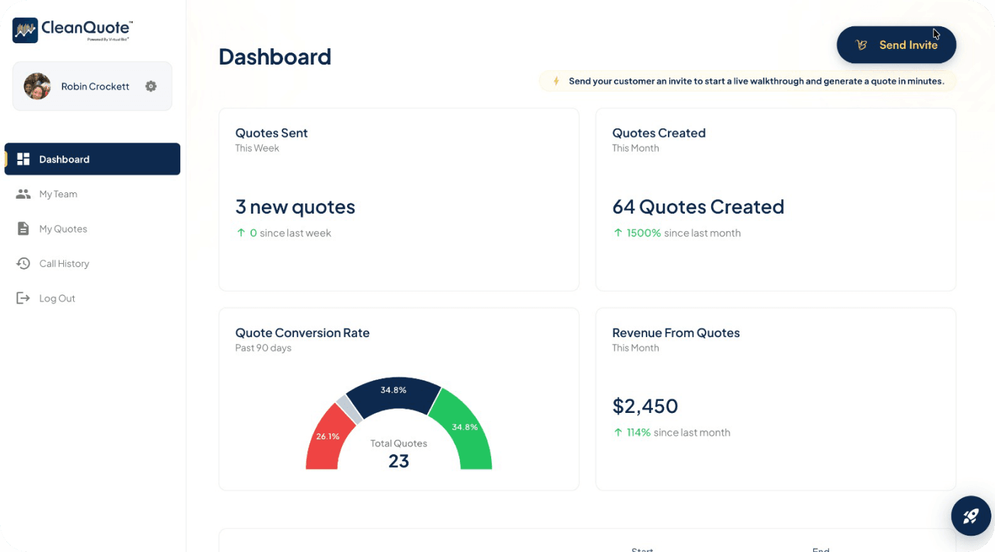Open settings gear next to Robin Crockett
The height and width of the screenshot is (552, 995).
coord(150,86)
